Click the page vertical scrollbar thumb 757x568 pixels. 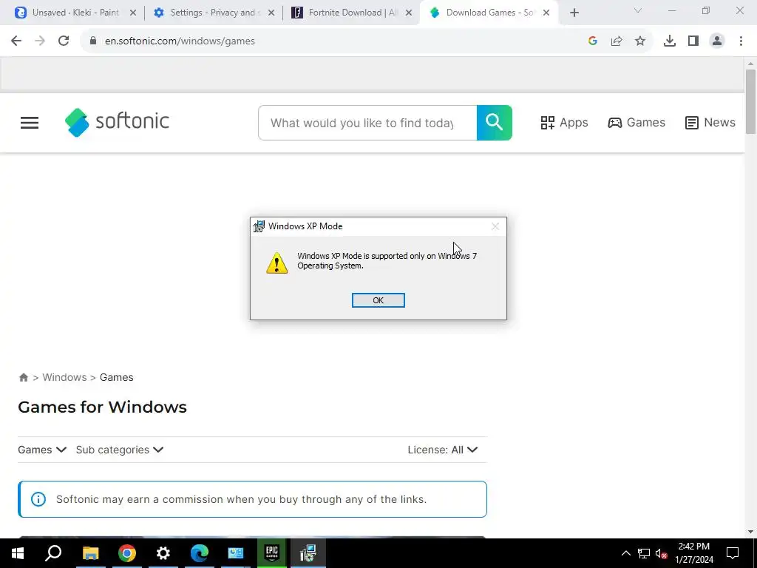pyautogui.click(x=750, y=101)
